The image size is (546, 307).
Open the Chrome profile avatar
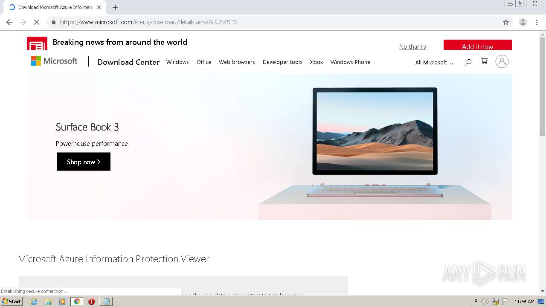coord(523,22)
